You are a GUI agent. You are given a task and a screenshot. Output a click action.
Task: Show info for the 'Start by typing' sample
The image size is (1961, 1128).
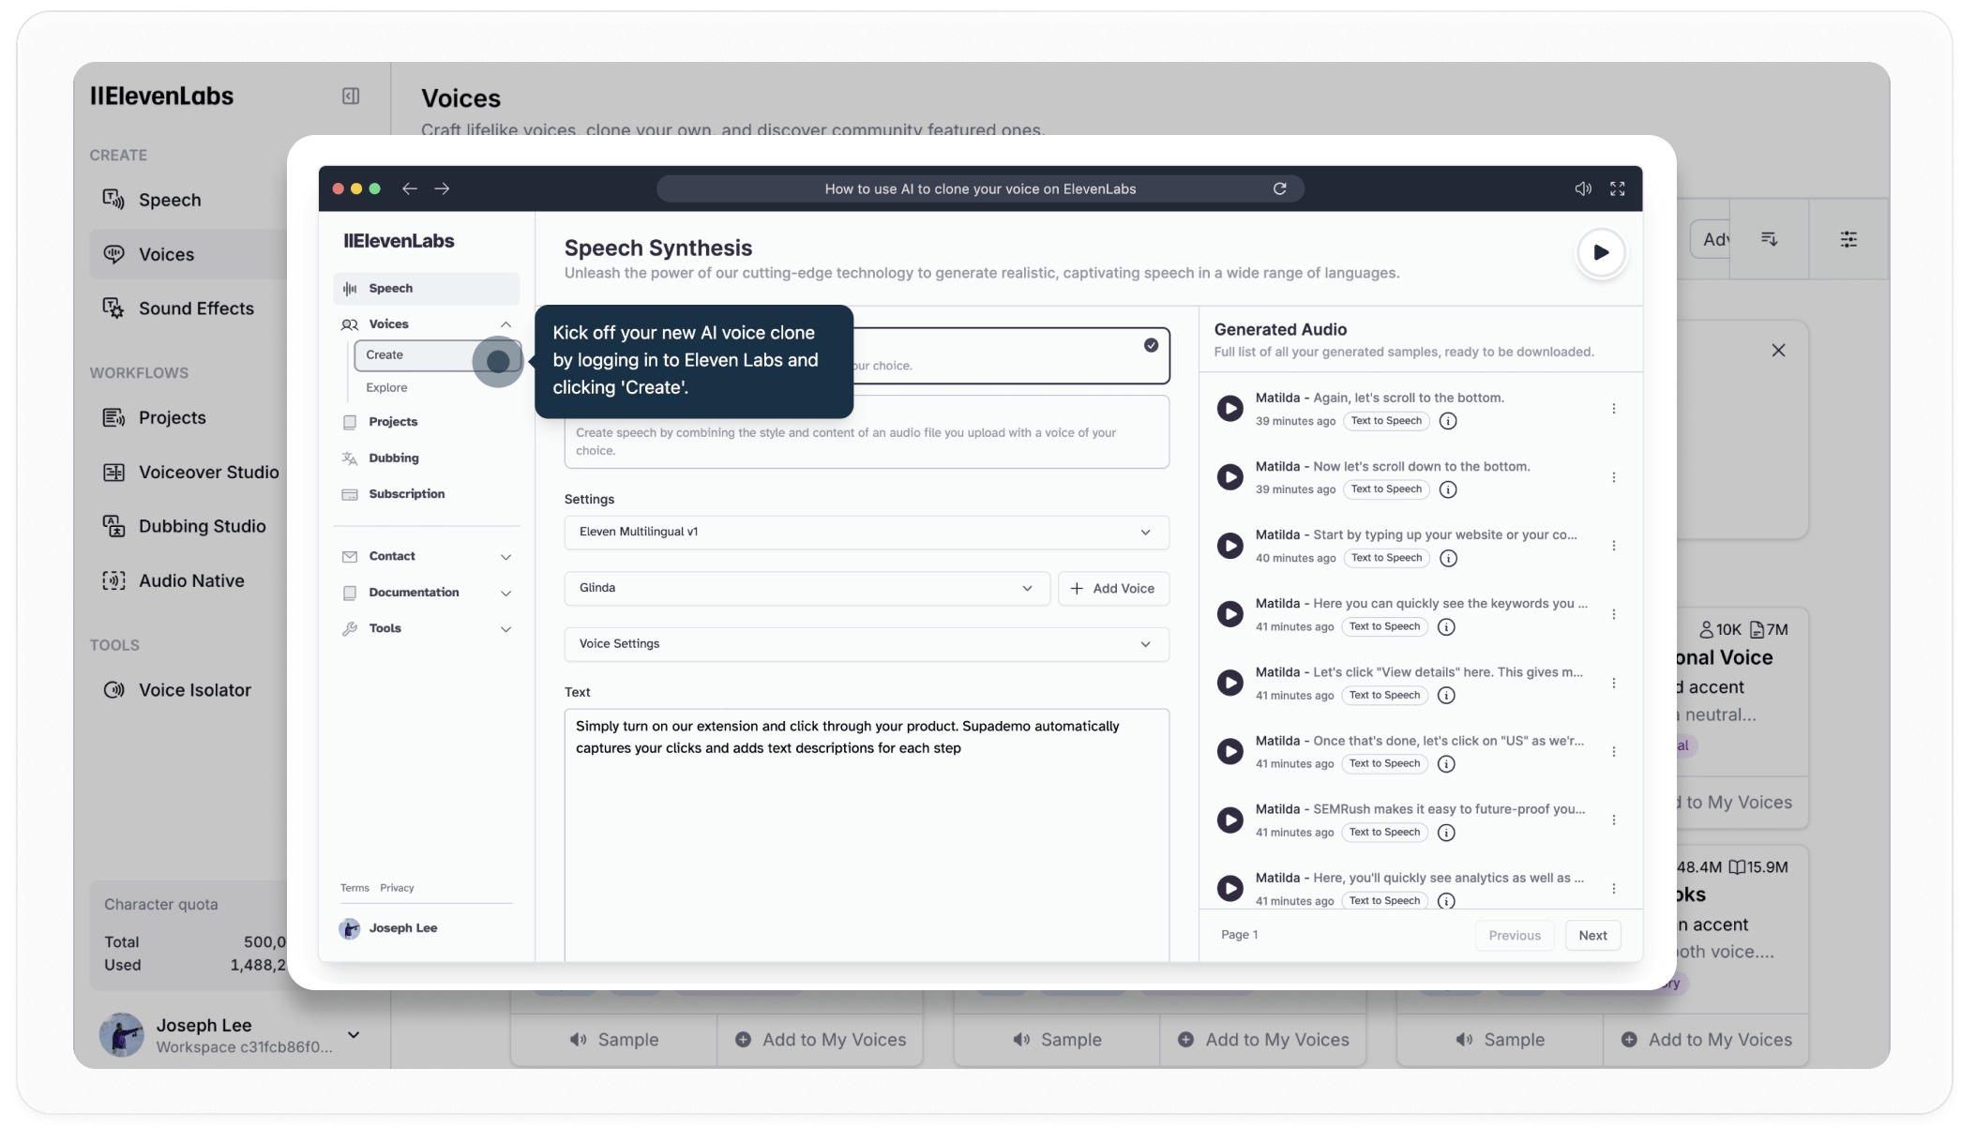(x=1448, y=558)
